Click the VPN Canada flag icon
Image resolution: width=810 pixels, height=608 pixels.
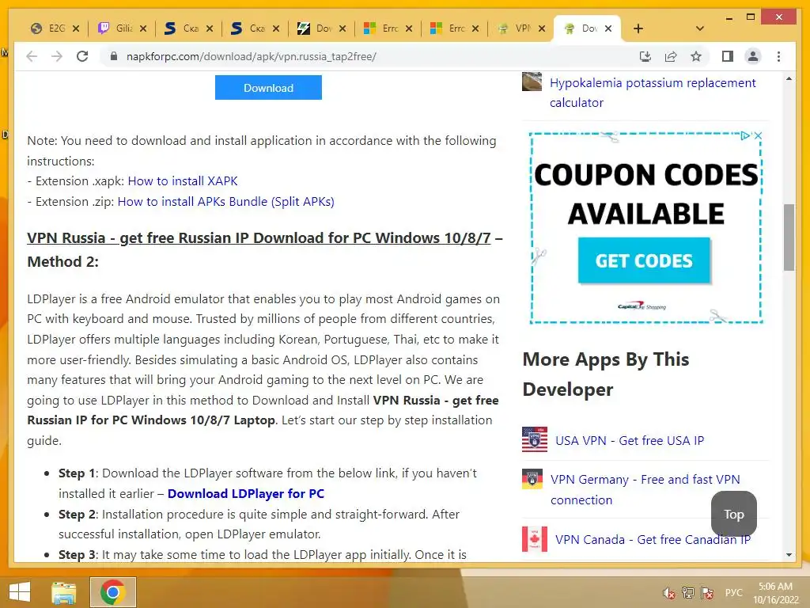pyautogui.click(x=535, y=539)
